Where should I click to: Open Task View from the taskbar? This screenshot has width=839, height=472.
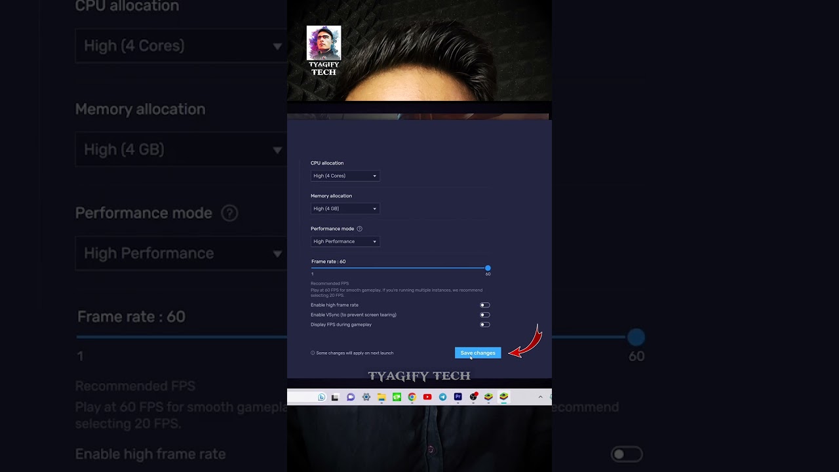tap(335, 397)
